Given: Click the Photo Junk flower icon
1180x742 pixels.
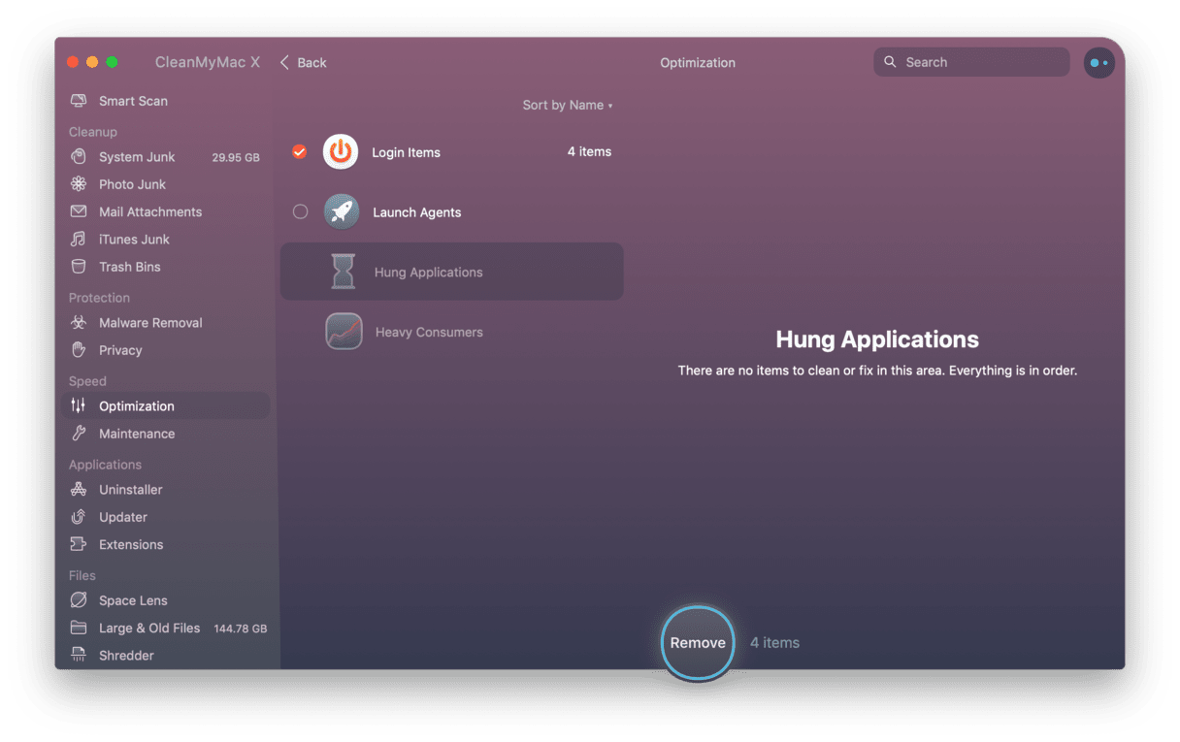Looking at the screenshot, I should point(79,184).
